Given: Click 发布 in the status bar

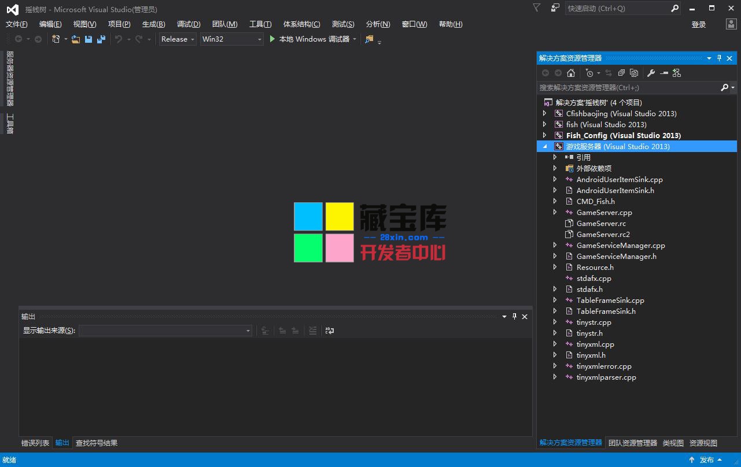Looking at the screenshot, I should click(707, 460).
